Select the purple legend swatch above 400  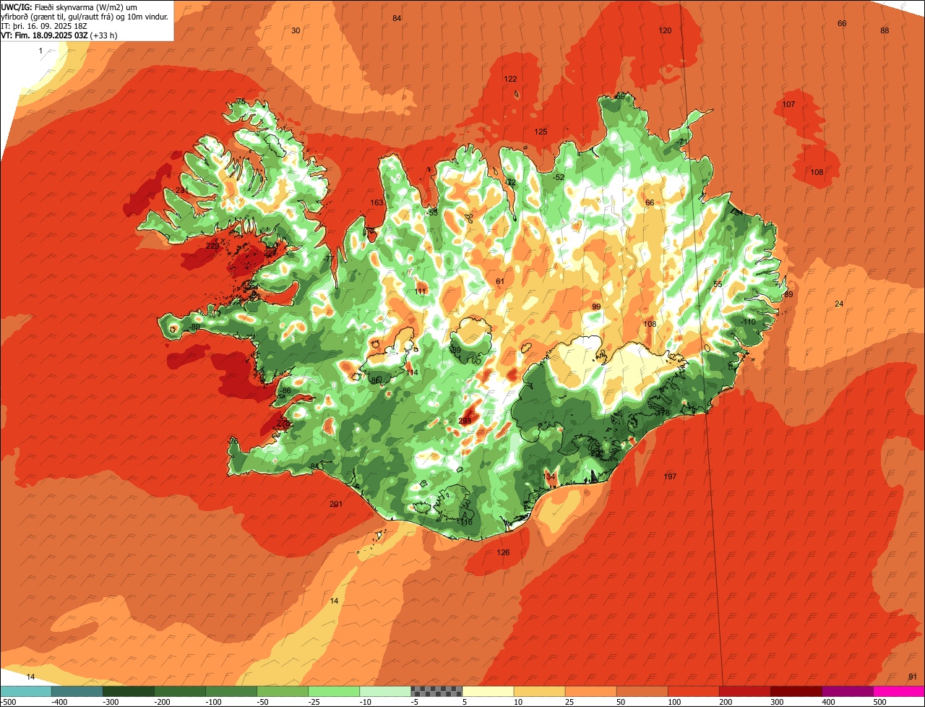click(848, 691)
